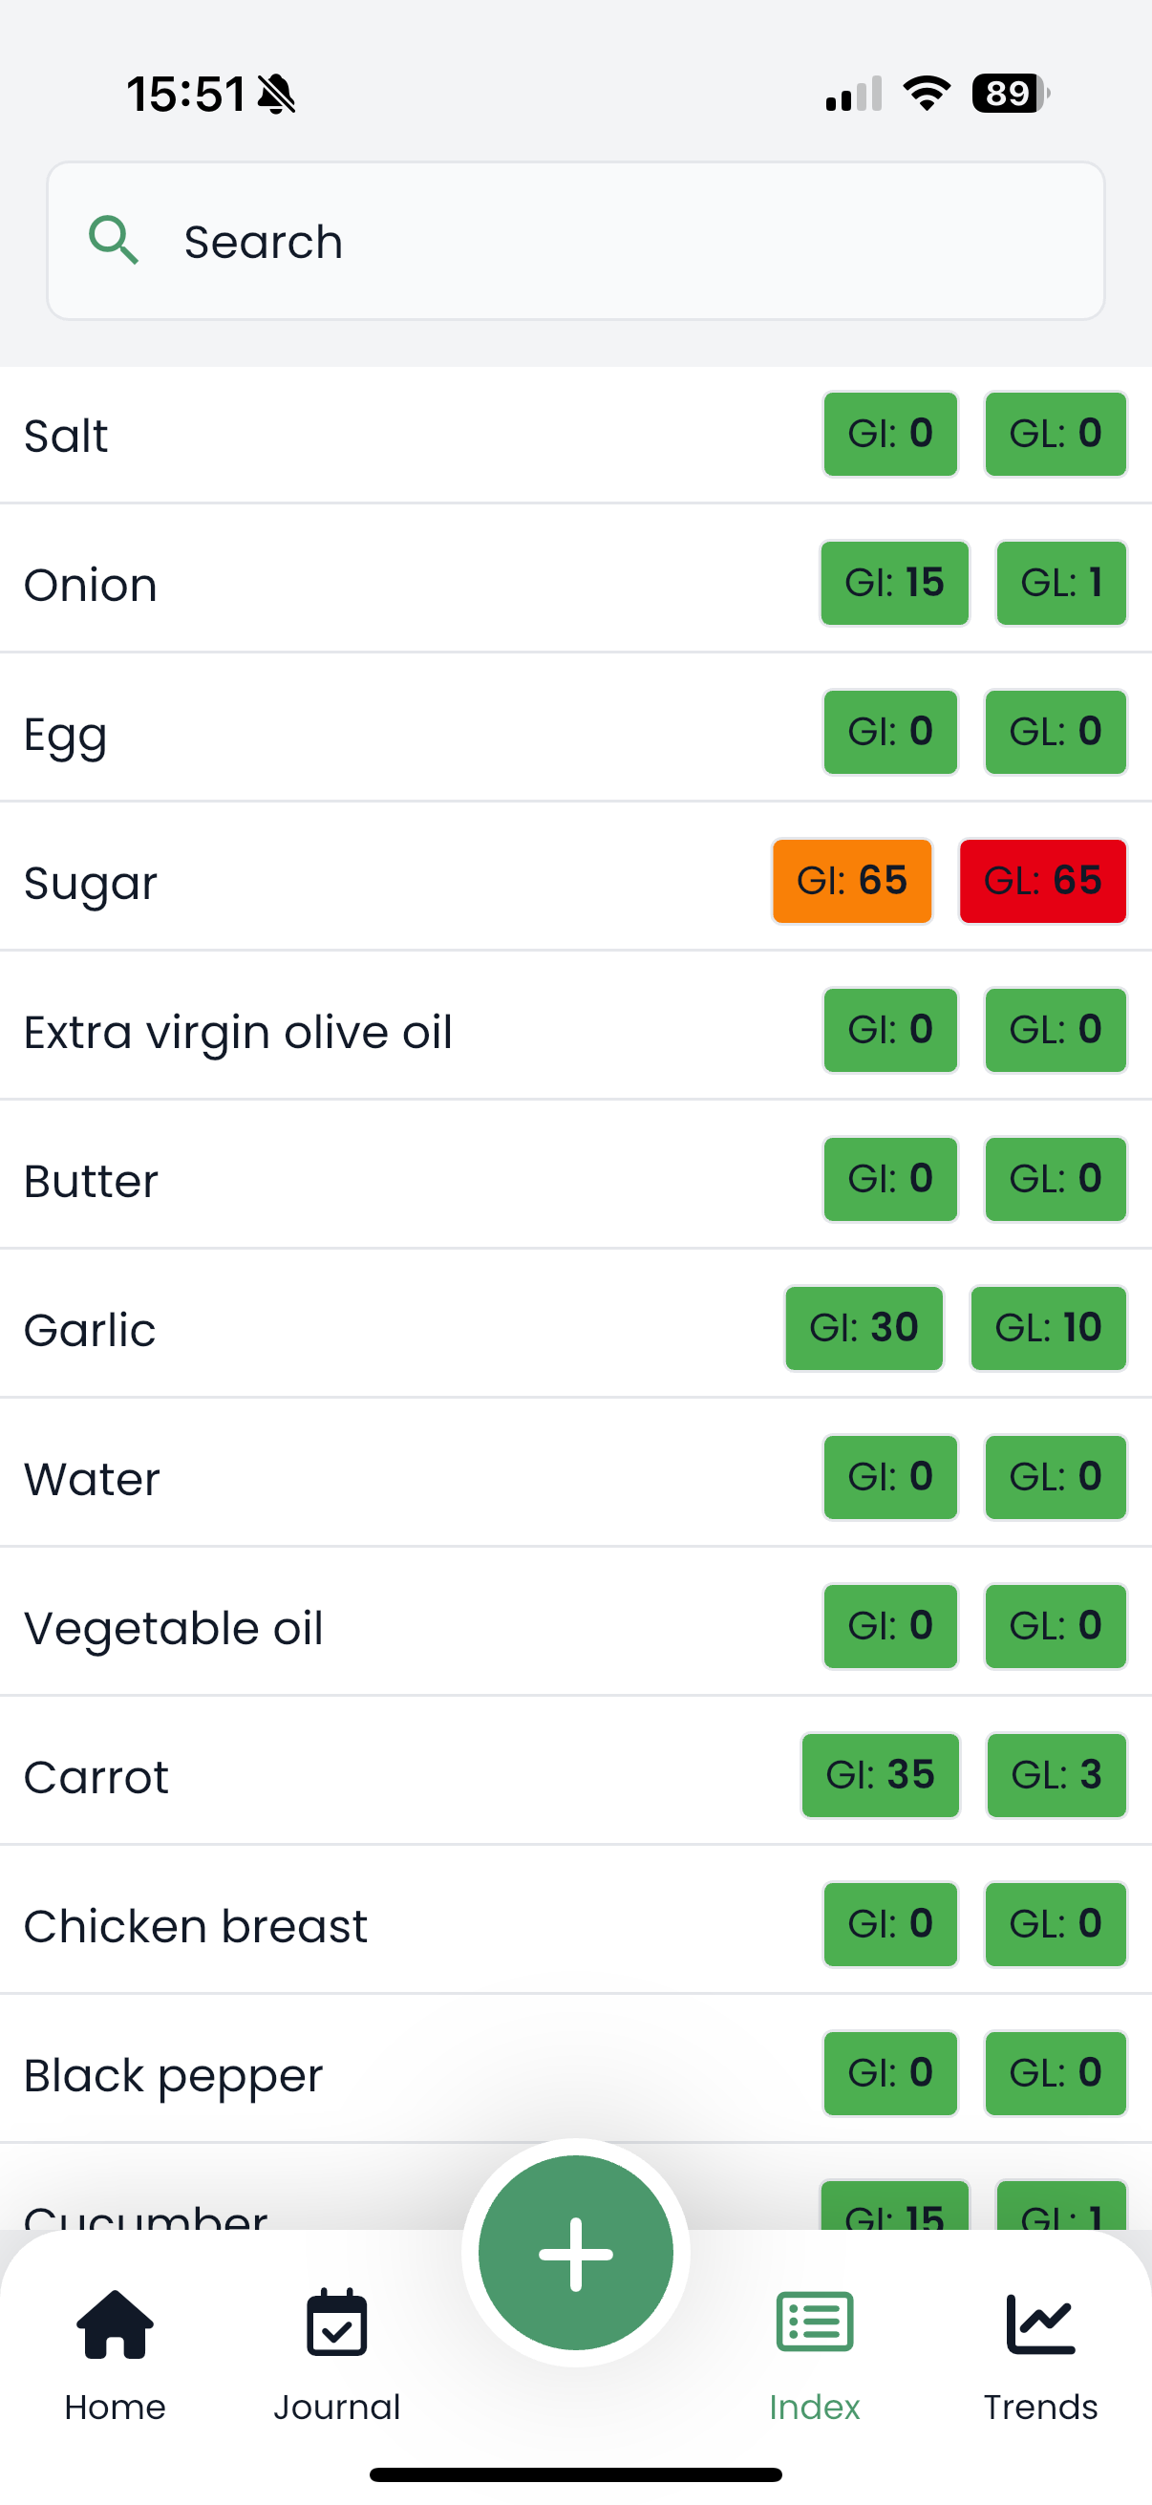Tap Sugar's red GL: 65 badge
1152x2505 pixels.
pyautogui.click(x=1042, y=881)
